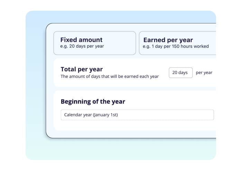Image resolution: width=242 pixels, height=171 pixels.
Task: Click the 20 days input field
Action: (180, 73)
